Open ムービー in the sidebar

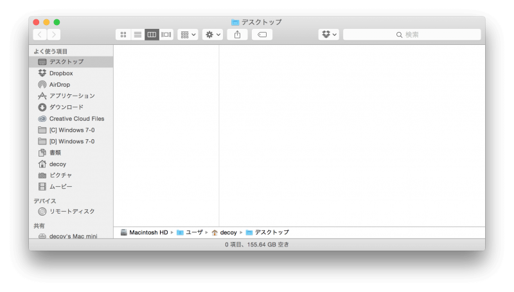[x=71, y=187]
